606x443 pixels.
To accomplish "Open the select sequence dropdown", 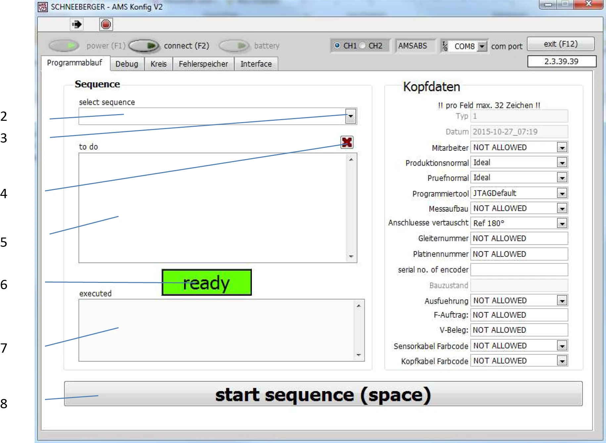I will (350, 116).
